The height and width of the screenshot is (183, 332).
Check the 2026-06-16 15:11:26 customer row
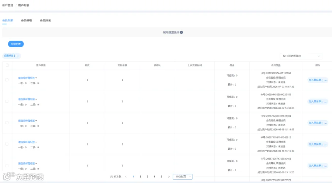pos(7,166)
